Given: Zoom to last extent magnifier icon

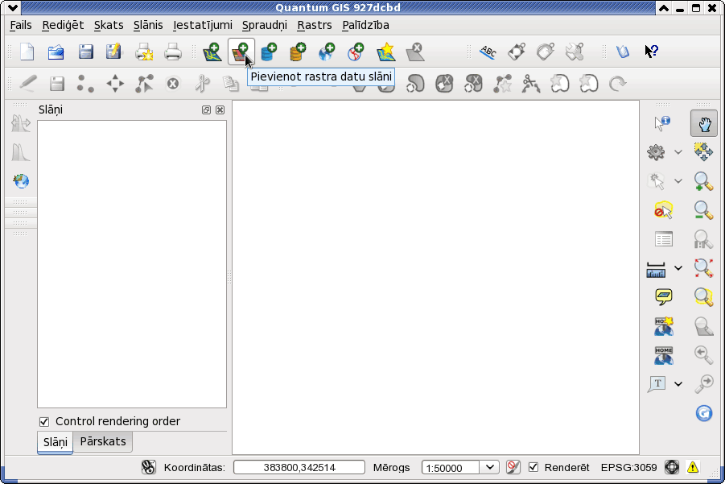Looking at the screenshot, I should 704,355.
